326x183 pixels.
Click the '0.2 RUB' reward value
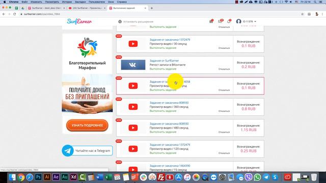point(249,67)
